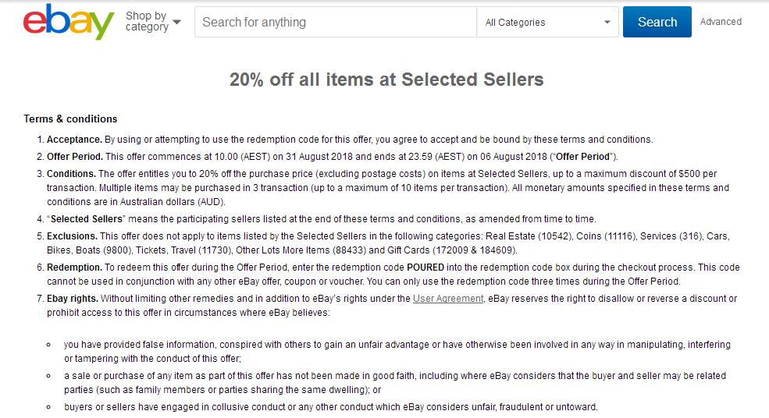
Task: Open the Shop by category menu label
Action: tap(147, 22)
